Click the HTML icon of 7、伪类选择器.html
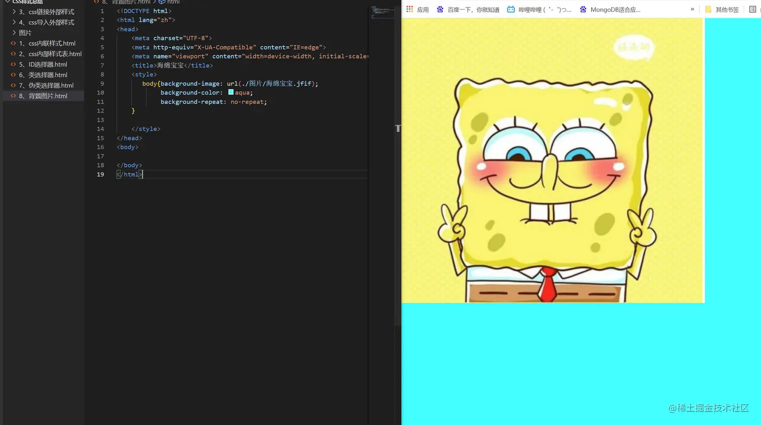Viewport: 761px width, 425px height. point(14,86)
